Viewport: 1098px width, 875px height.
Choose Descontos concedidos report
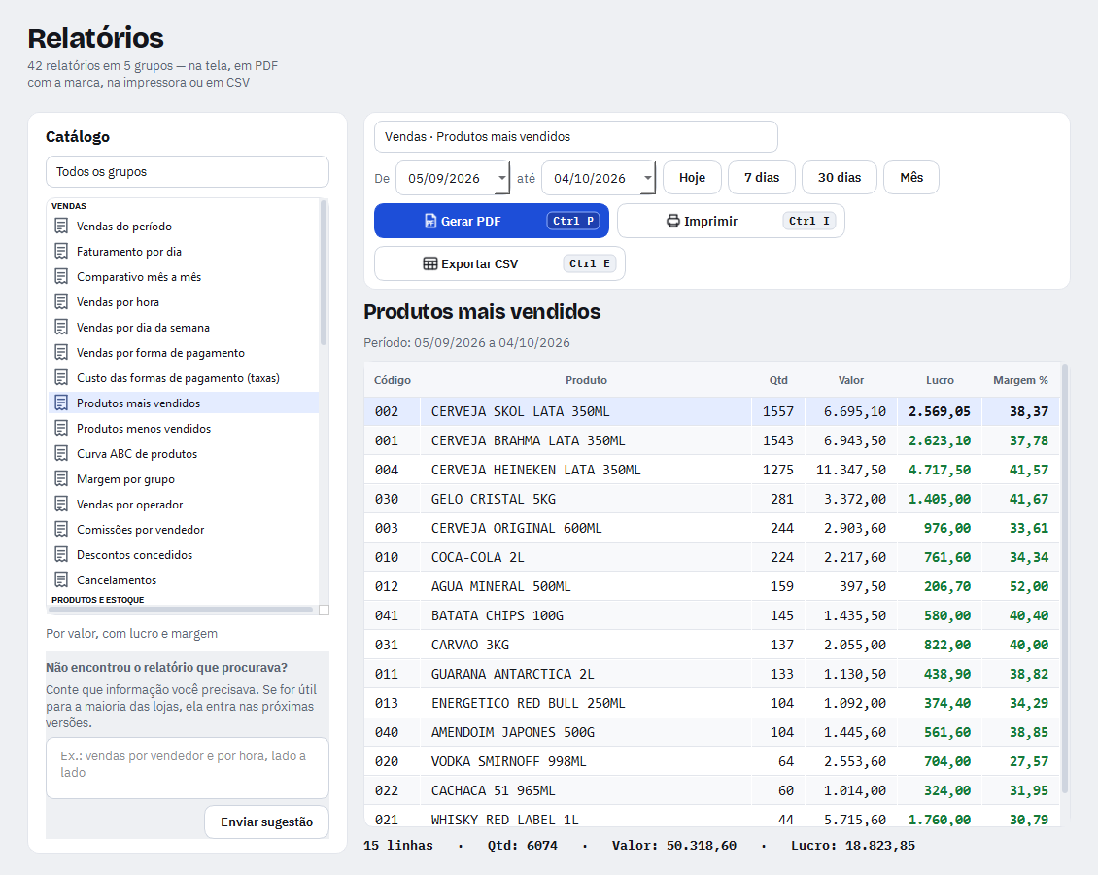184,555
